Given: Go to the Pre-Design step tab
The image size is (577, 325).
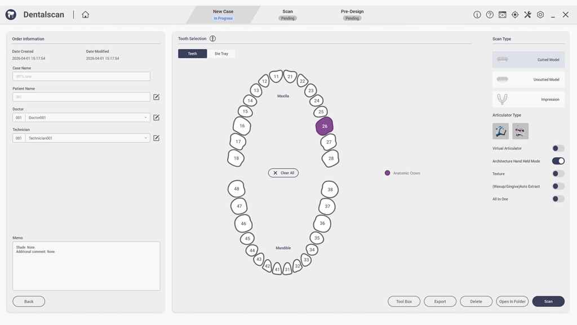Looking at the screenshot, I should pyautogui.click(x=352, y=14).
